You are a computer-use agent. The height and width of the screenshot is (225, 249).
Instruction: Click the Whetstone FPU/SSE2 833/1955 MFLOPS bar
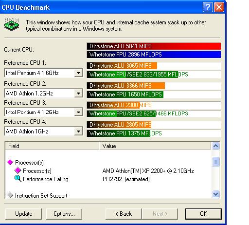pyautogui.click(x=154, y=75)
